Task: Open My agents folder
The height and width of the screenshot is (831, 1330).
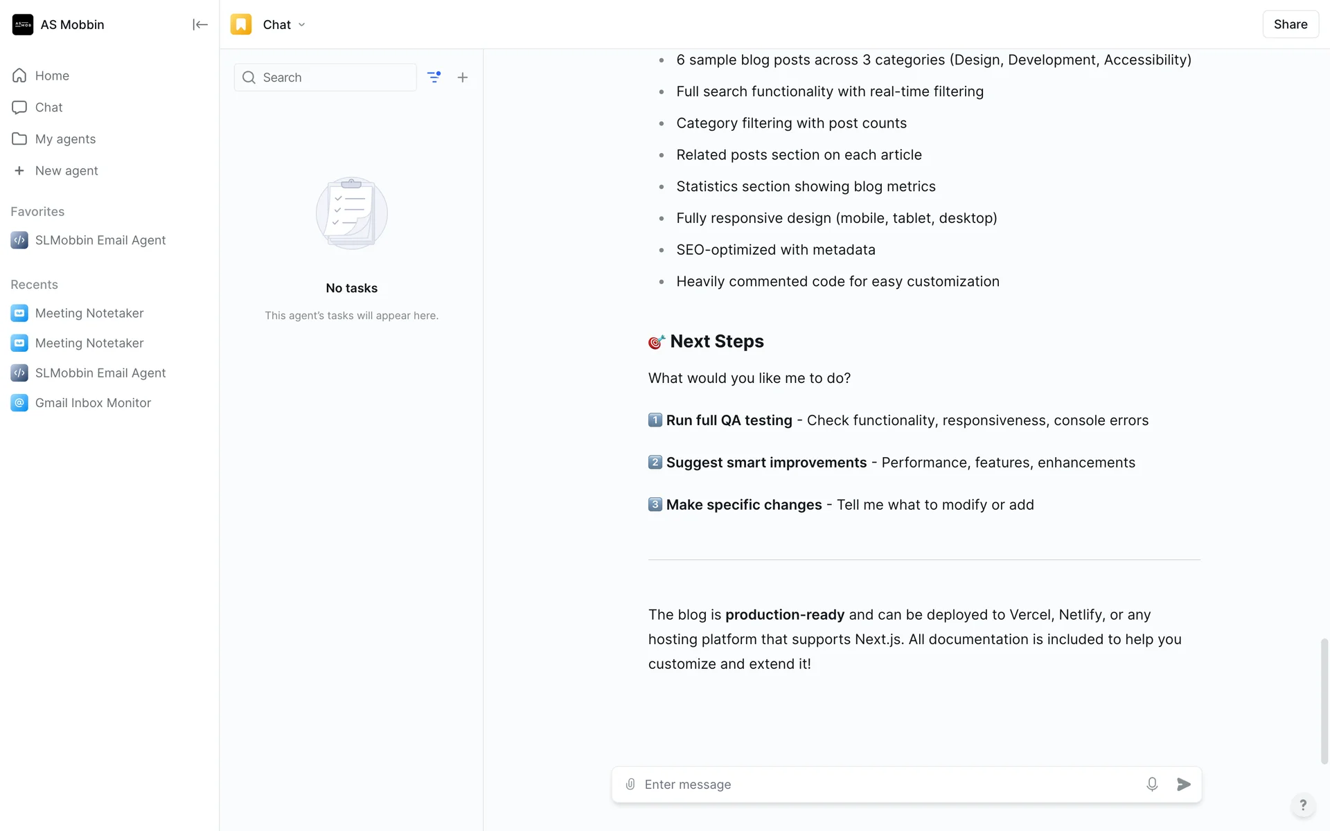Action: [65, 139]
